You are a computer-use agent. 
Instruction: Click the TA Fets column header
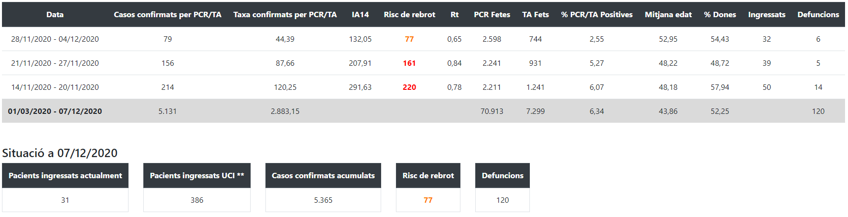[x=535, y=15]
